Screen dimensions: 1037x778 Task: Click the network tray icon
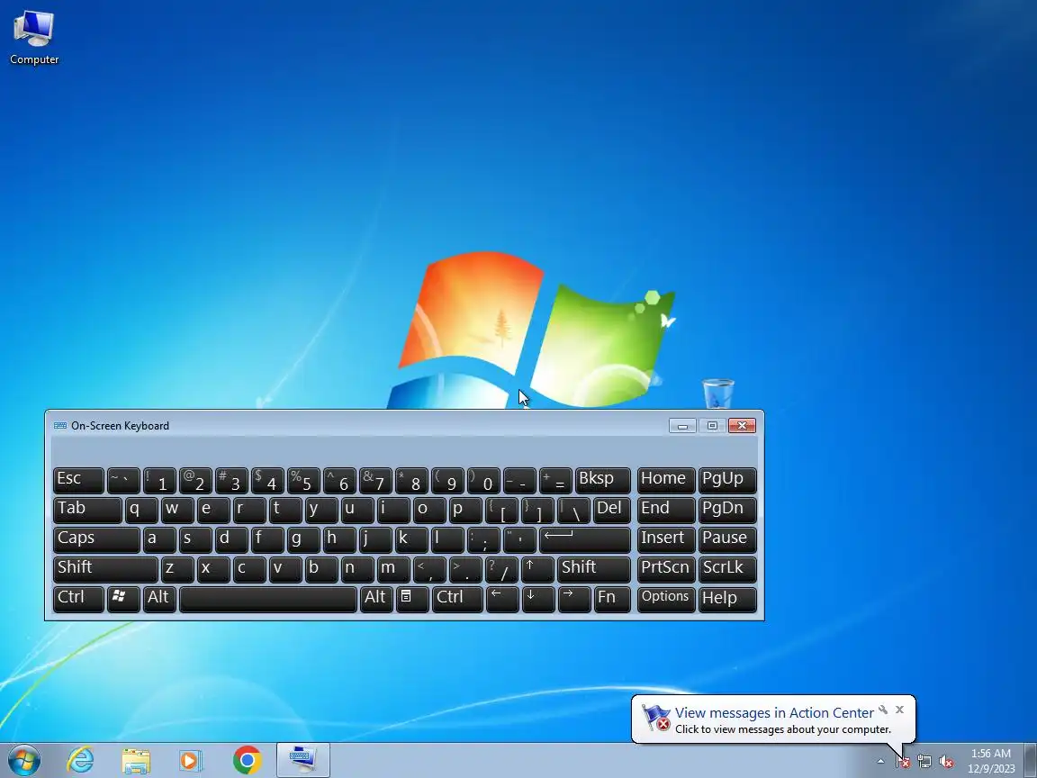924,762
